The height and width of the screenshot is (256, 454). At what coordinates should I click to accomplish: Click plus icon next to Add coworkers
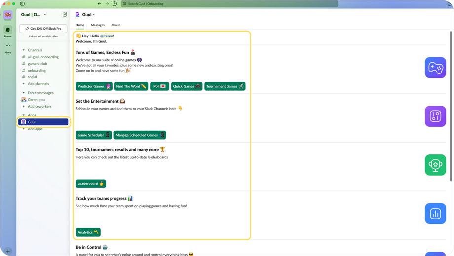click(24, 107)
